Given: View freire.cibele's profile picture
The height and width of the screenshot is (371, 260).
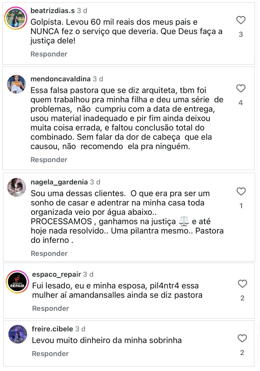Looking at the screenshot, I should click(18, 334).
